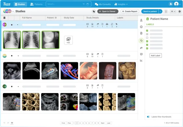Toggle Labels filter thumbnails switch
183x127 pixels.
coord(148,117)
